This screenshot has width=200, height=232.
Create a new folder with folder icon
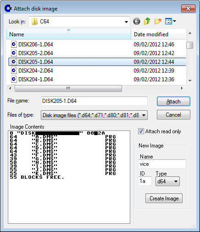[x=158, y=21]
